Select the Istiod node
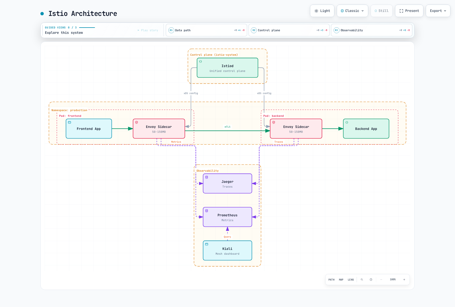 (x=227, y=68)
